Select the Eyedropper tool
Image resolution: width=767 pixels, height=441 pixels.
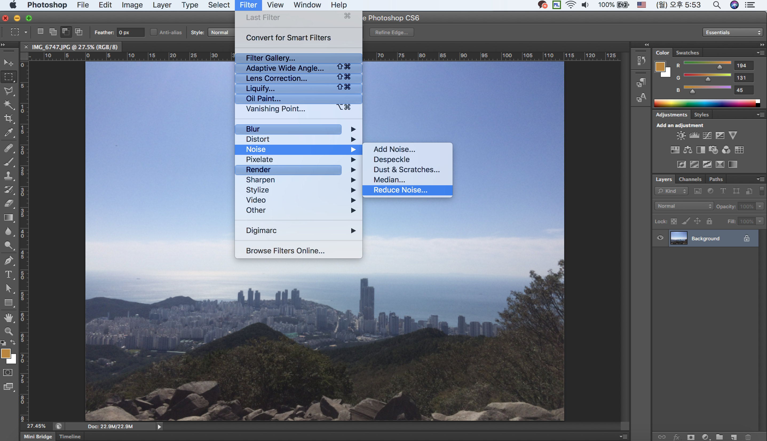click(x=9, y=132)
